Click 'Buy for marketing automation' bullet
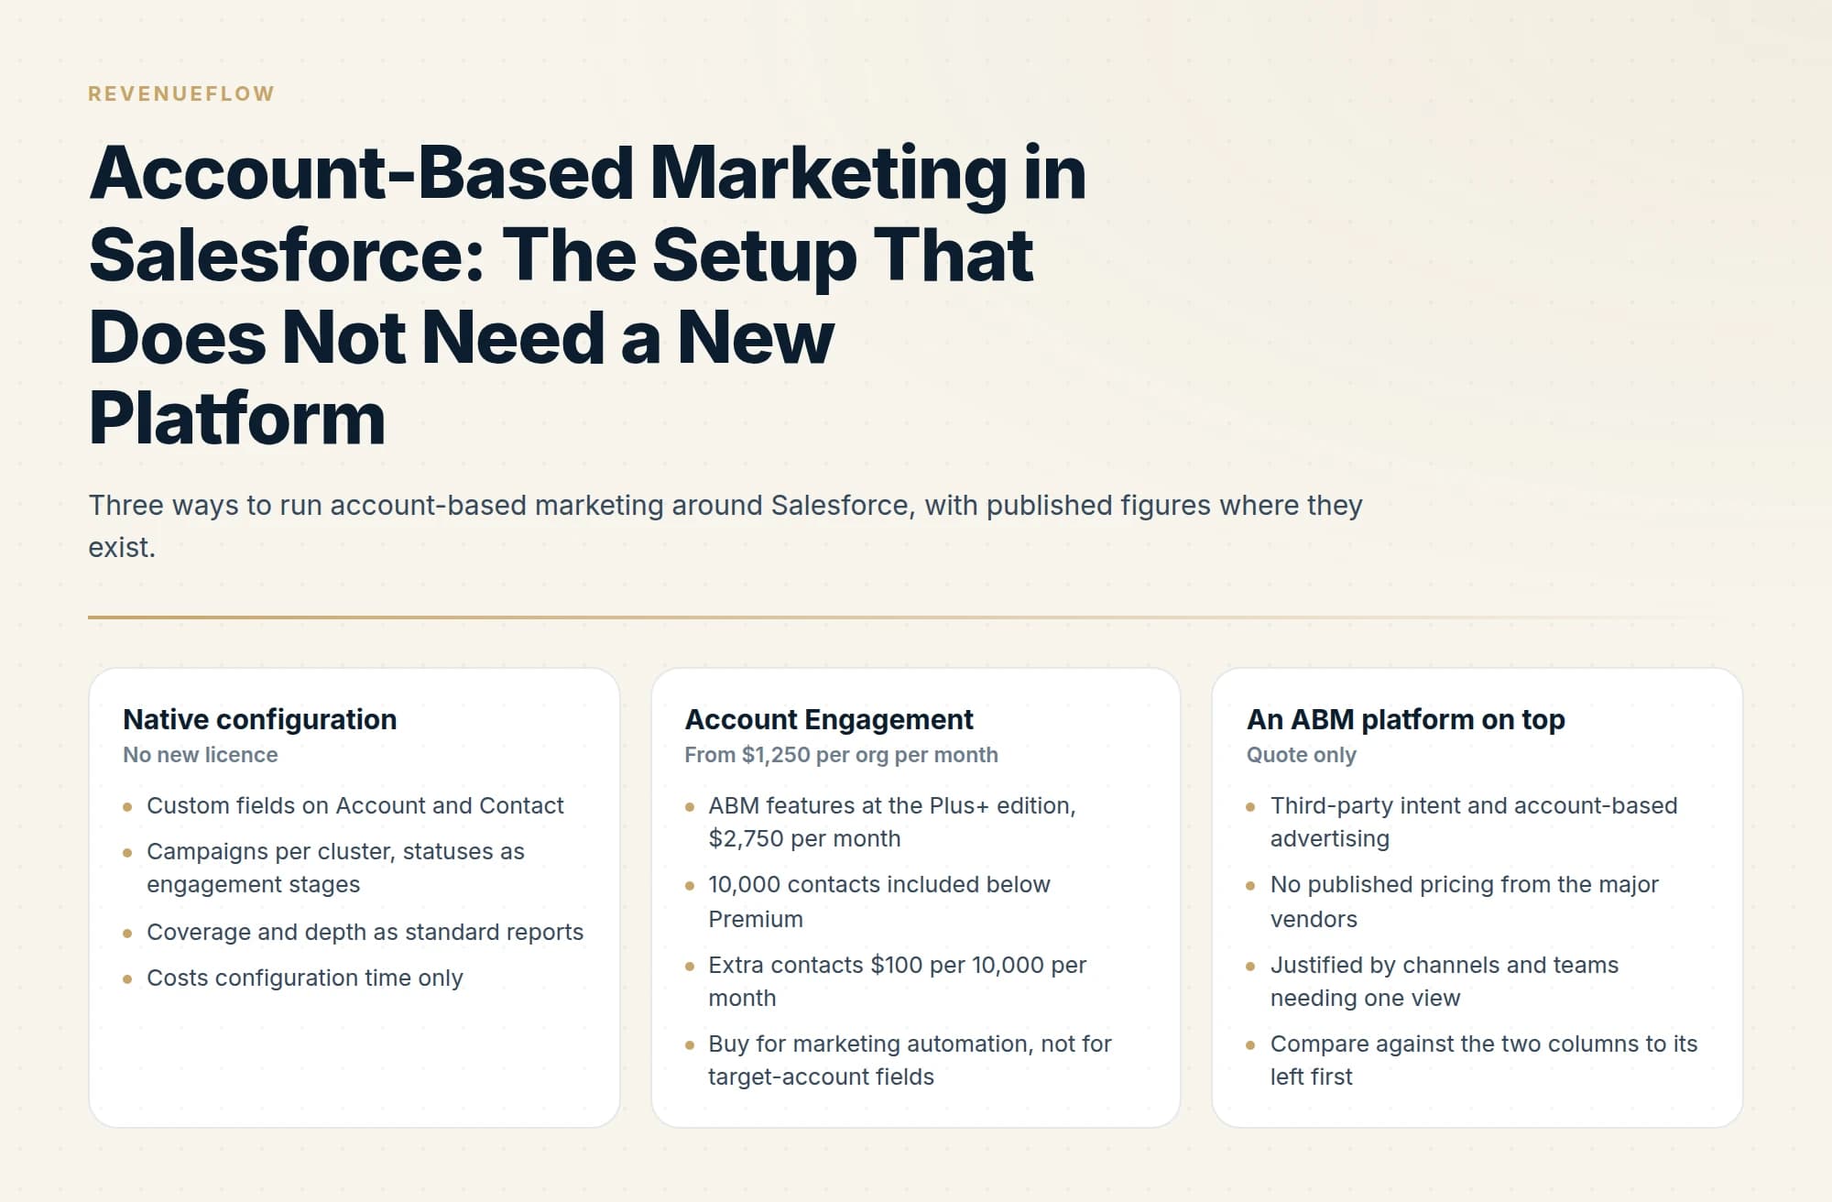This screenshot has width=1832, height=1202. click(910, 1060)
